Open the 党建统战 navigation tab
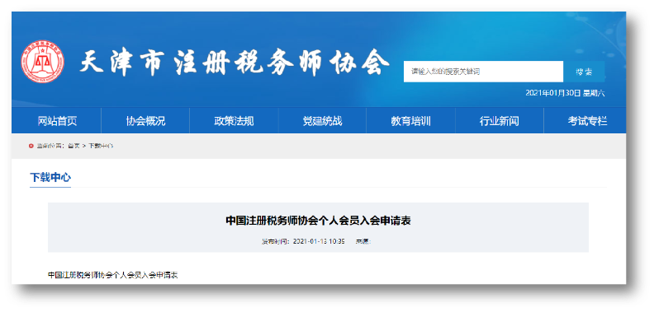The width and height of the screenshot is (654, 312). tap(322, 121)
